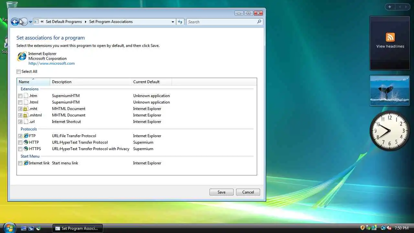Click the Internet link Explorer icon
The image size is (414, 233).
[x=26, y=163]
